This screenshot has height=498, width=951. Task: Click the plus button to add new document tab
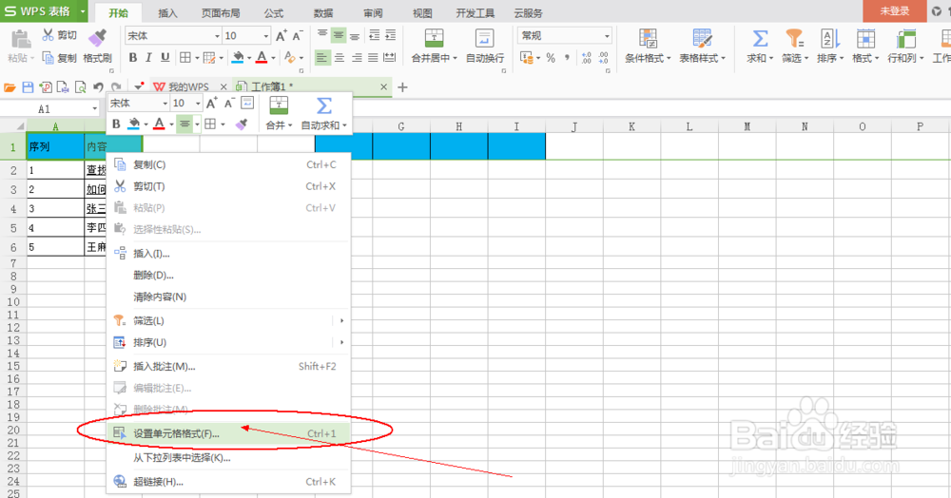coord(402,87)
